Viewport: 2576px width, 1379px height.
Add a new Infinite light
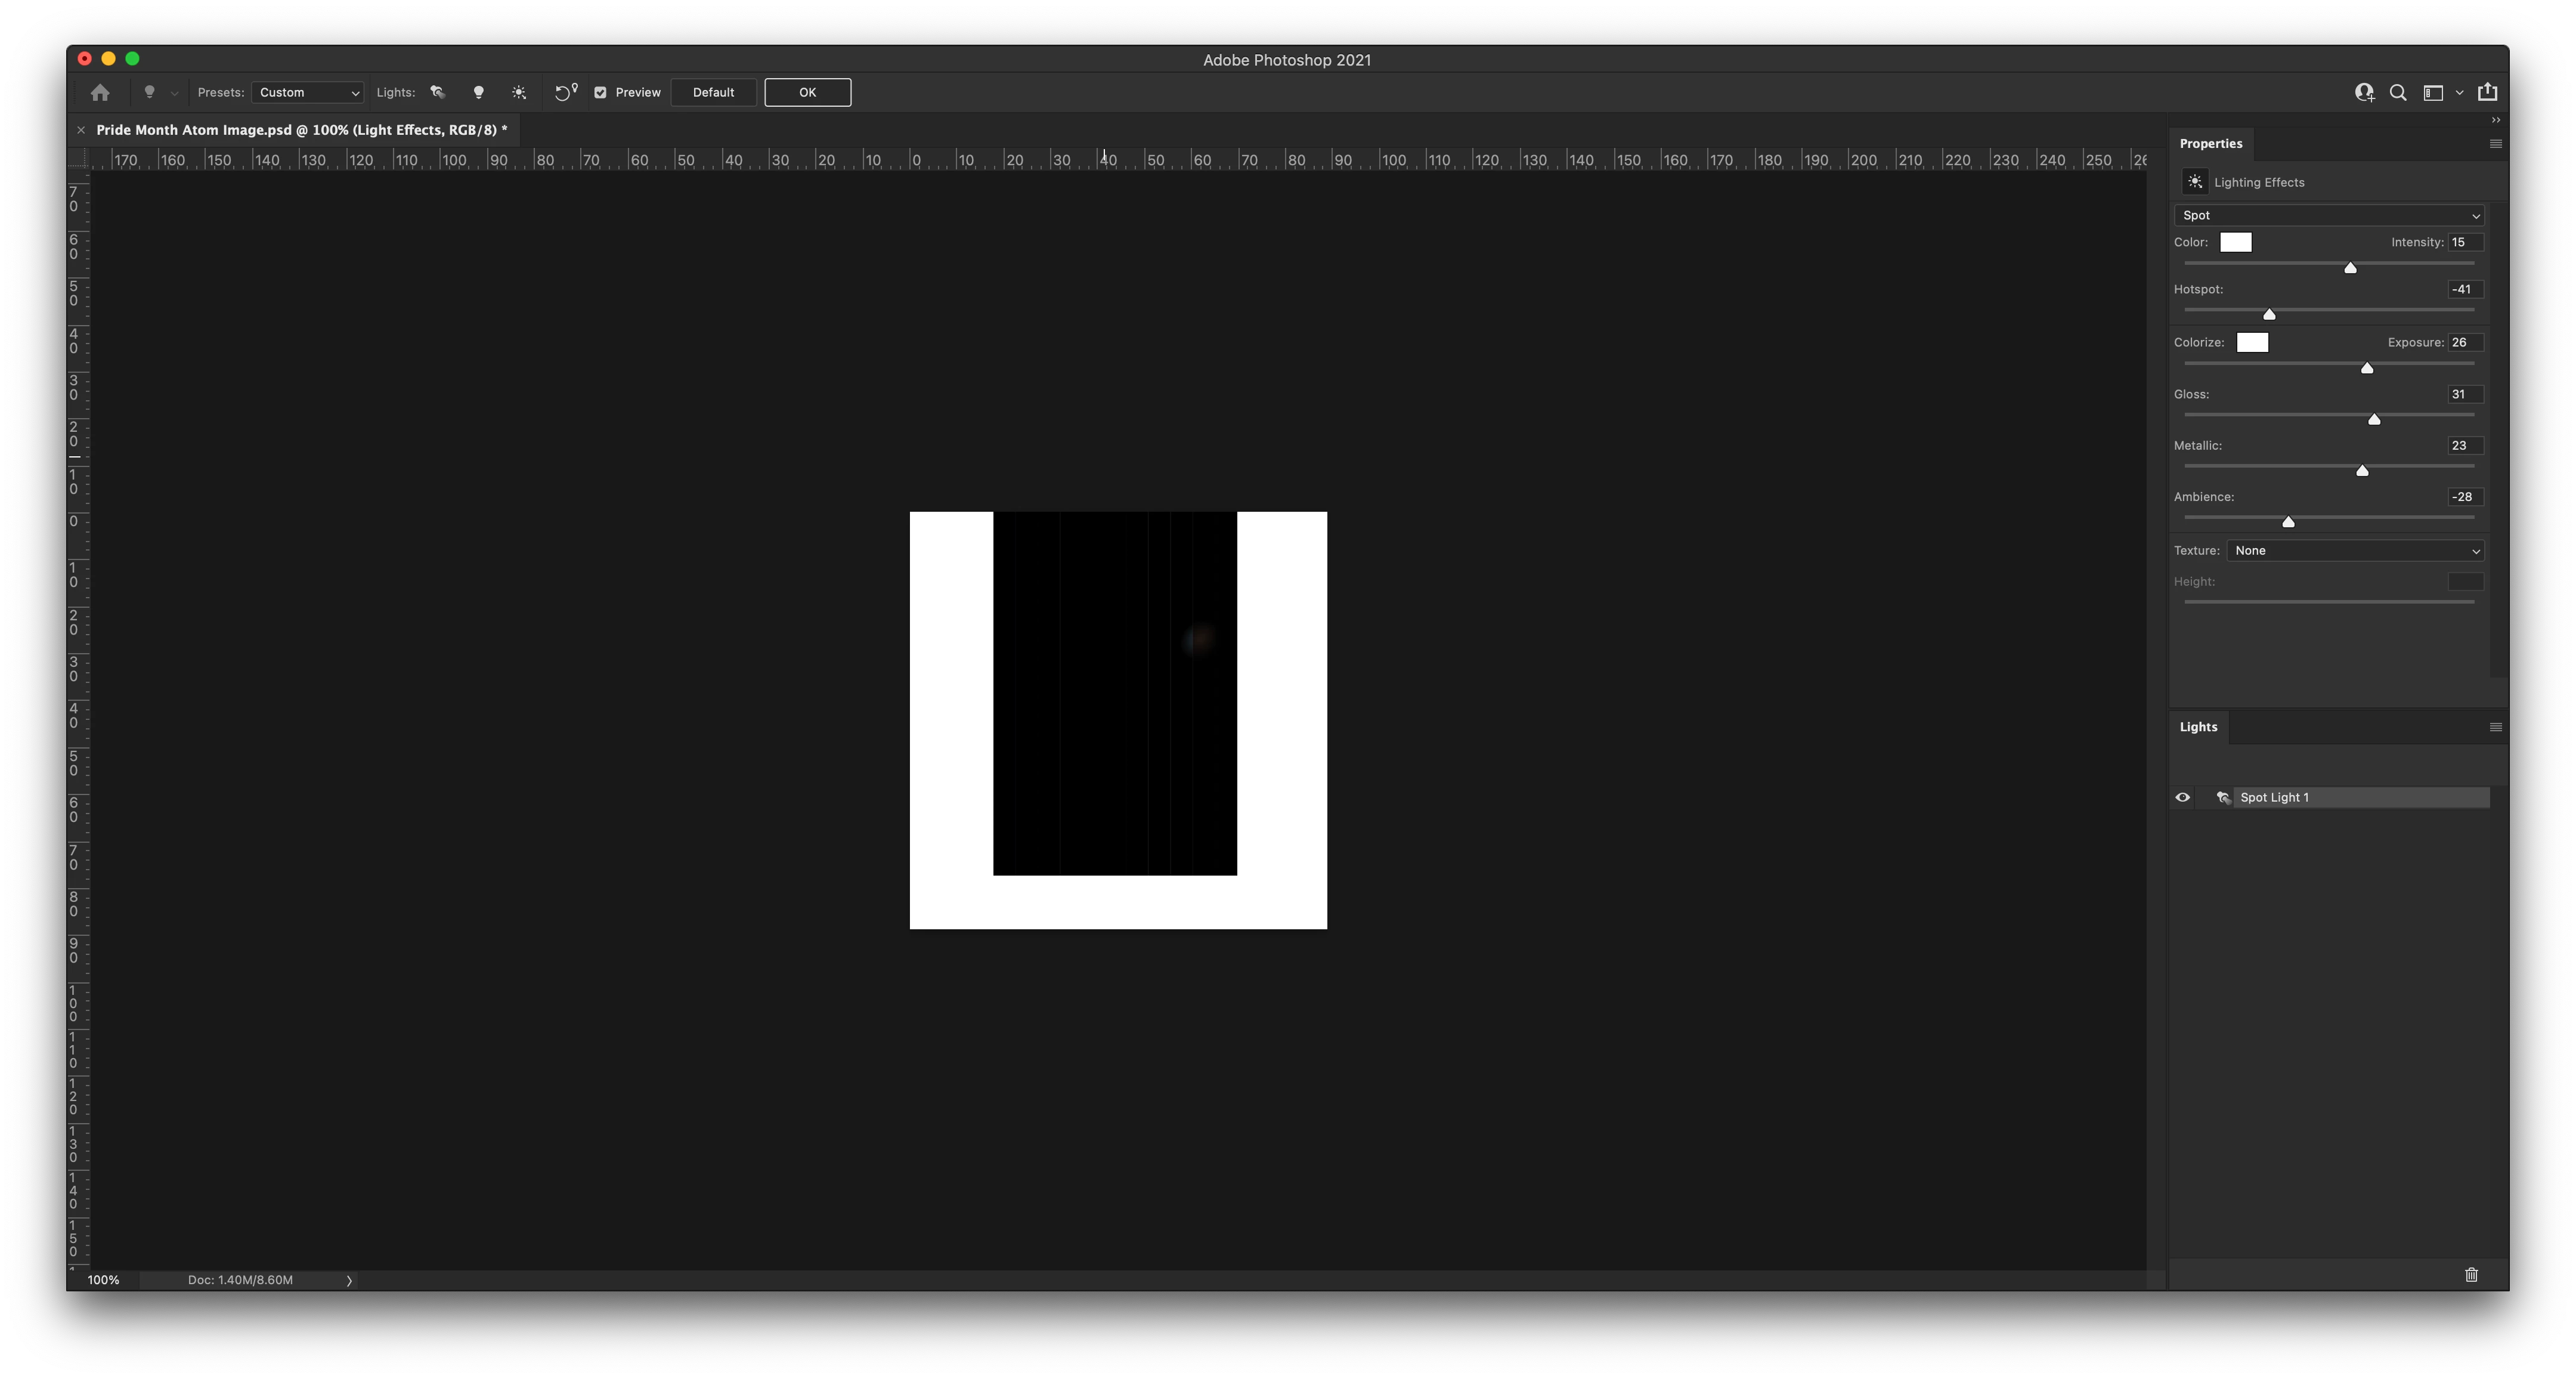(x=518, y=92)
